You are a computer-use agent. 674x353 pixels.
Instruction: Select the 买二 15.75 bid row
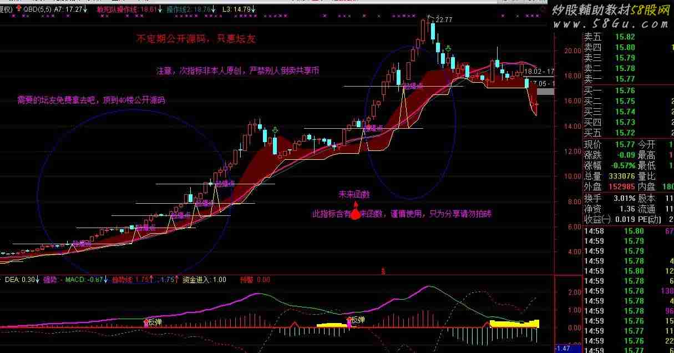629,101
